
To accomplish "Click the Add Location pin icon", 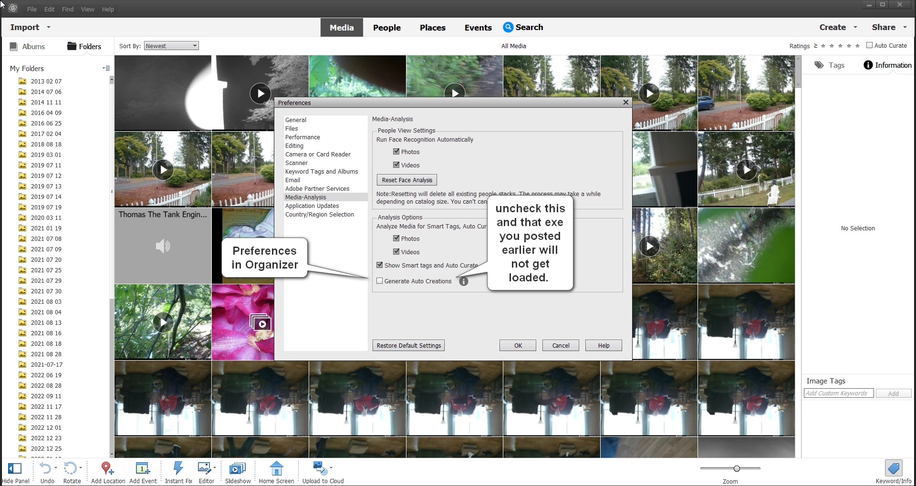I will coord(107,468).
